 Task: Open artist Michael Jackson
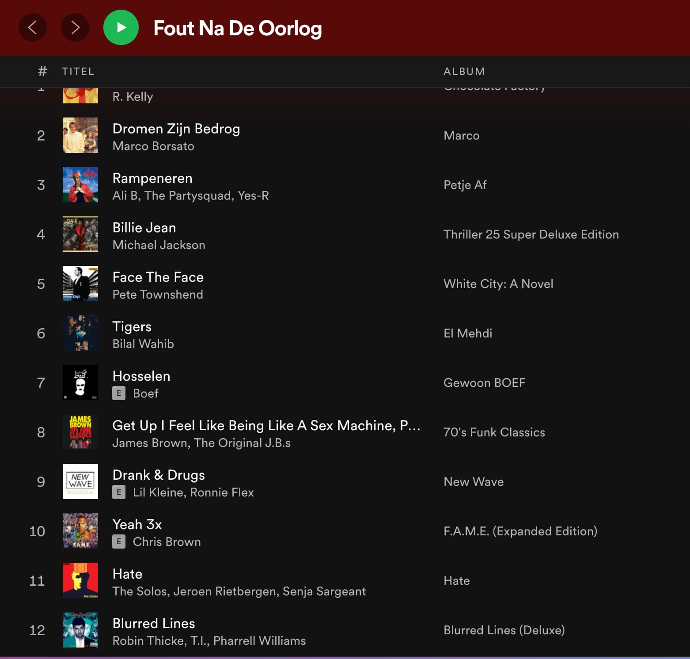159,245
